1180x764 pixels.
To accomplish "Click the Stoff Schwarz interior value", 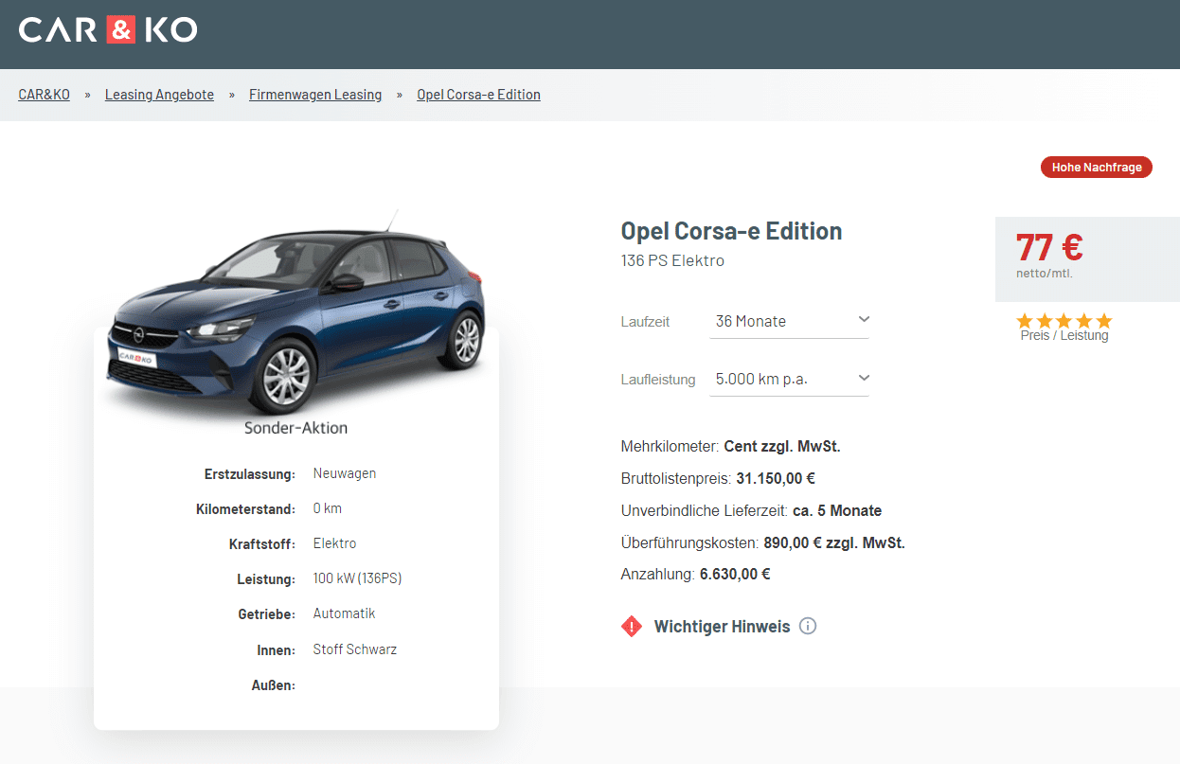I will (355, 649).
